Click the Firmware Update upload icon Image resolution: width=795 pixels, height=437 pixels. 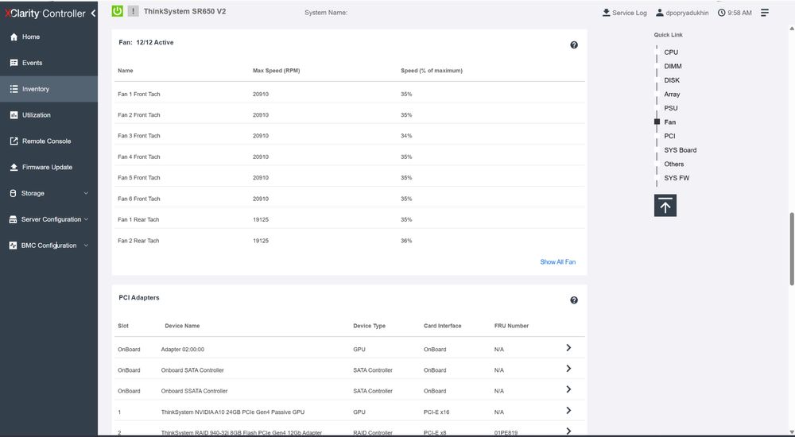click(14, 168)
